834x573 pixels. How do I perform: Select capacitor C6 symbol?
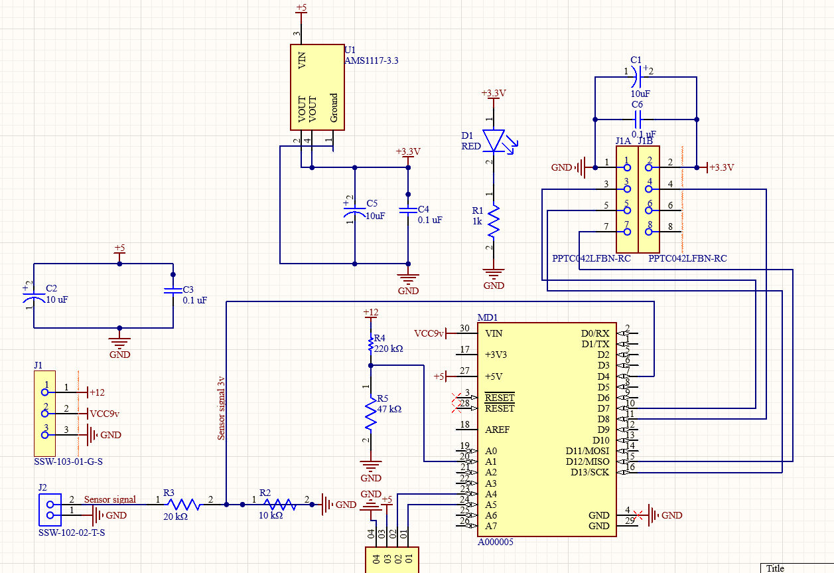coord(638,120)
